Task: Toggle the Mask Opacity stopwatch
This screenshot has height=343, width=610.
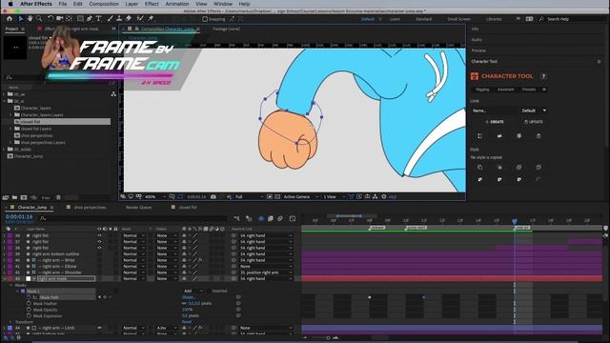Action: click(x=30, y=310)
